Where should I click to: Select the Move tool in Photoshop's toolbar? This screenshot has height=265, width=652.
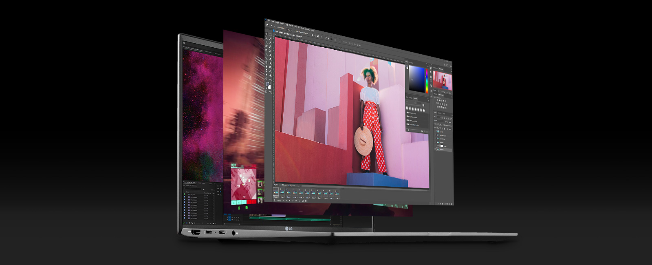coord(267,34)
